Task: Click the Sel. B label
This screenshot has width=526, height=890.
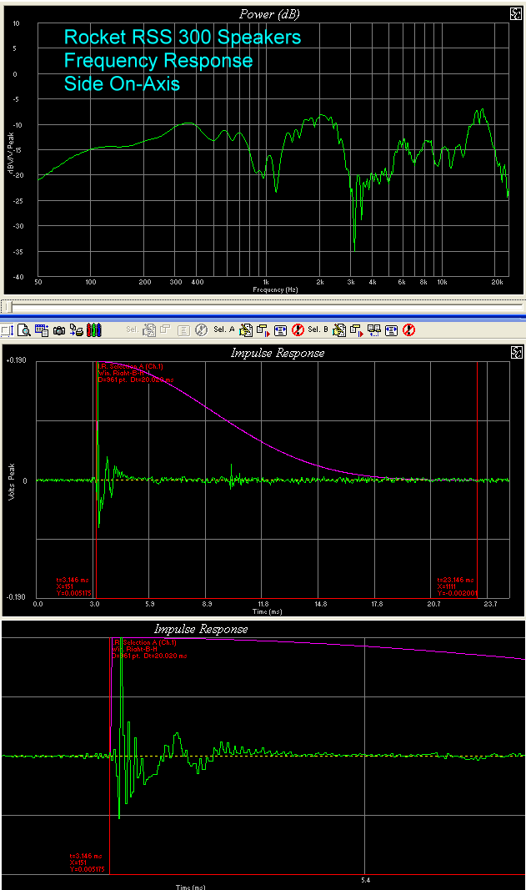Action: click(x=318, y=329)
